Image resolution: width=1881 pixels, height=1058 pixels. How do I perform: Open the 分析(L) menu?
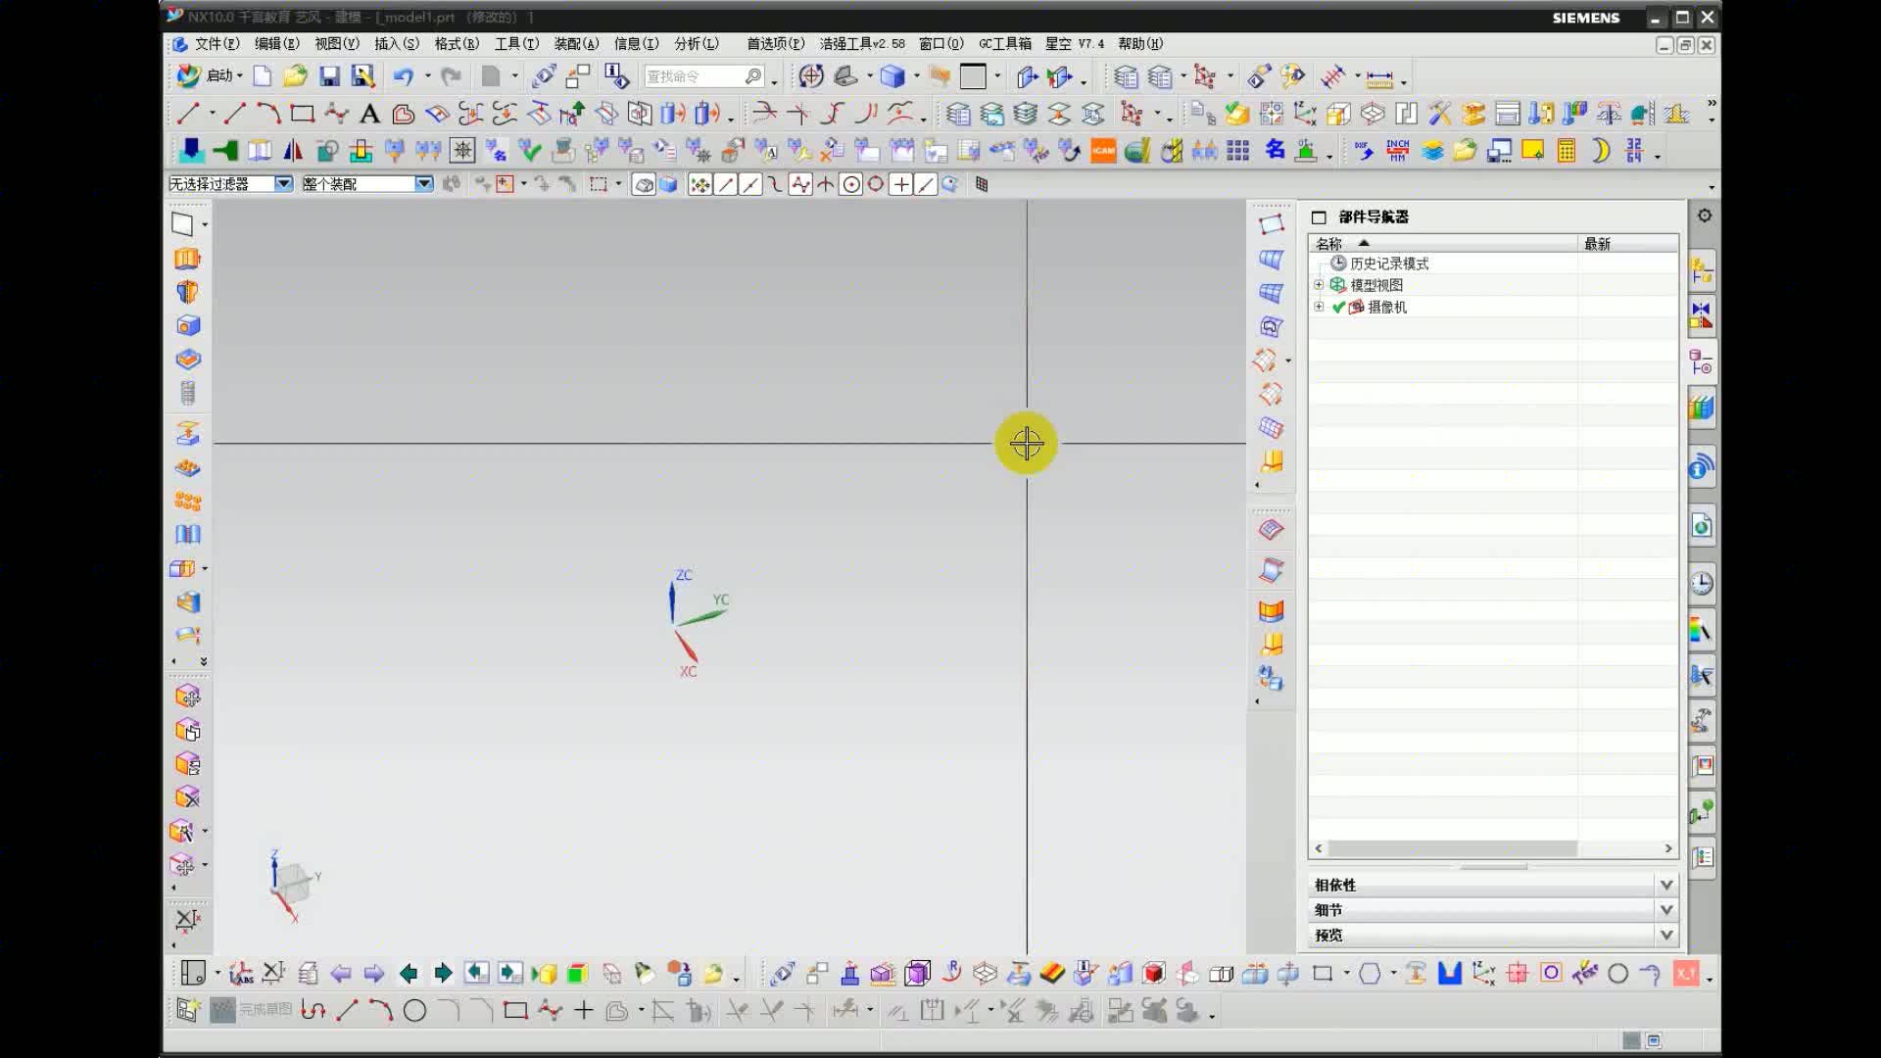(x=697, y=44)
